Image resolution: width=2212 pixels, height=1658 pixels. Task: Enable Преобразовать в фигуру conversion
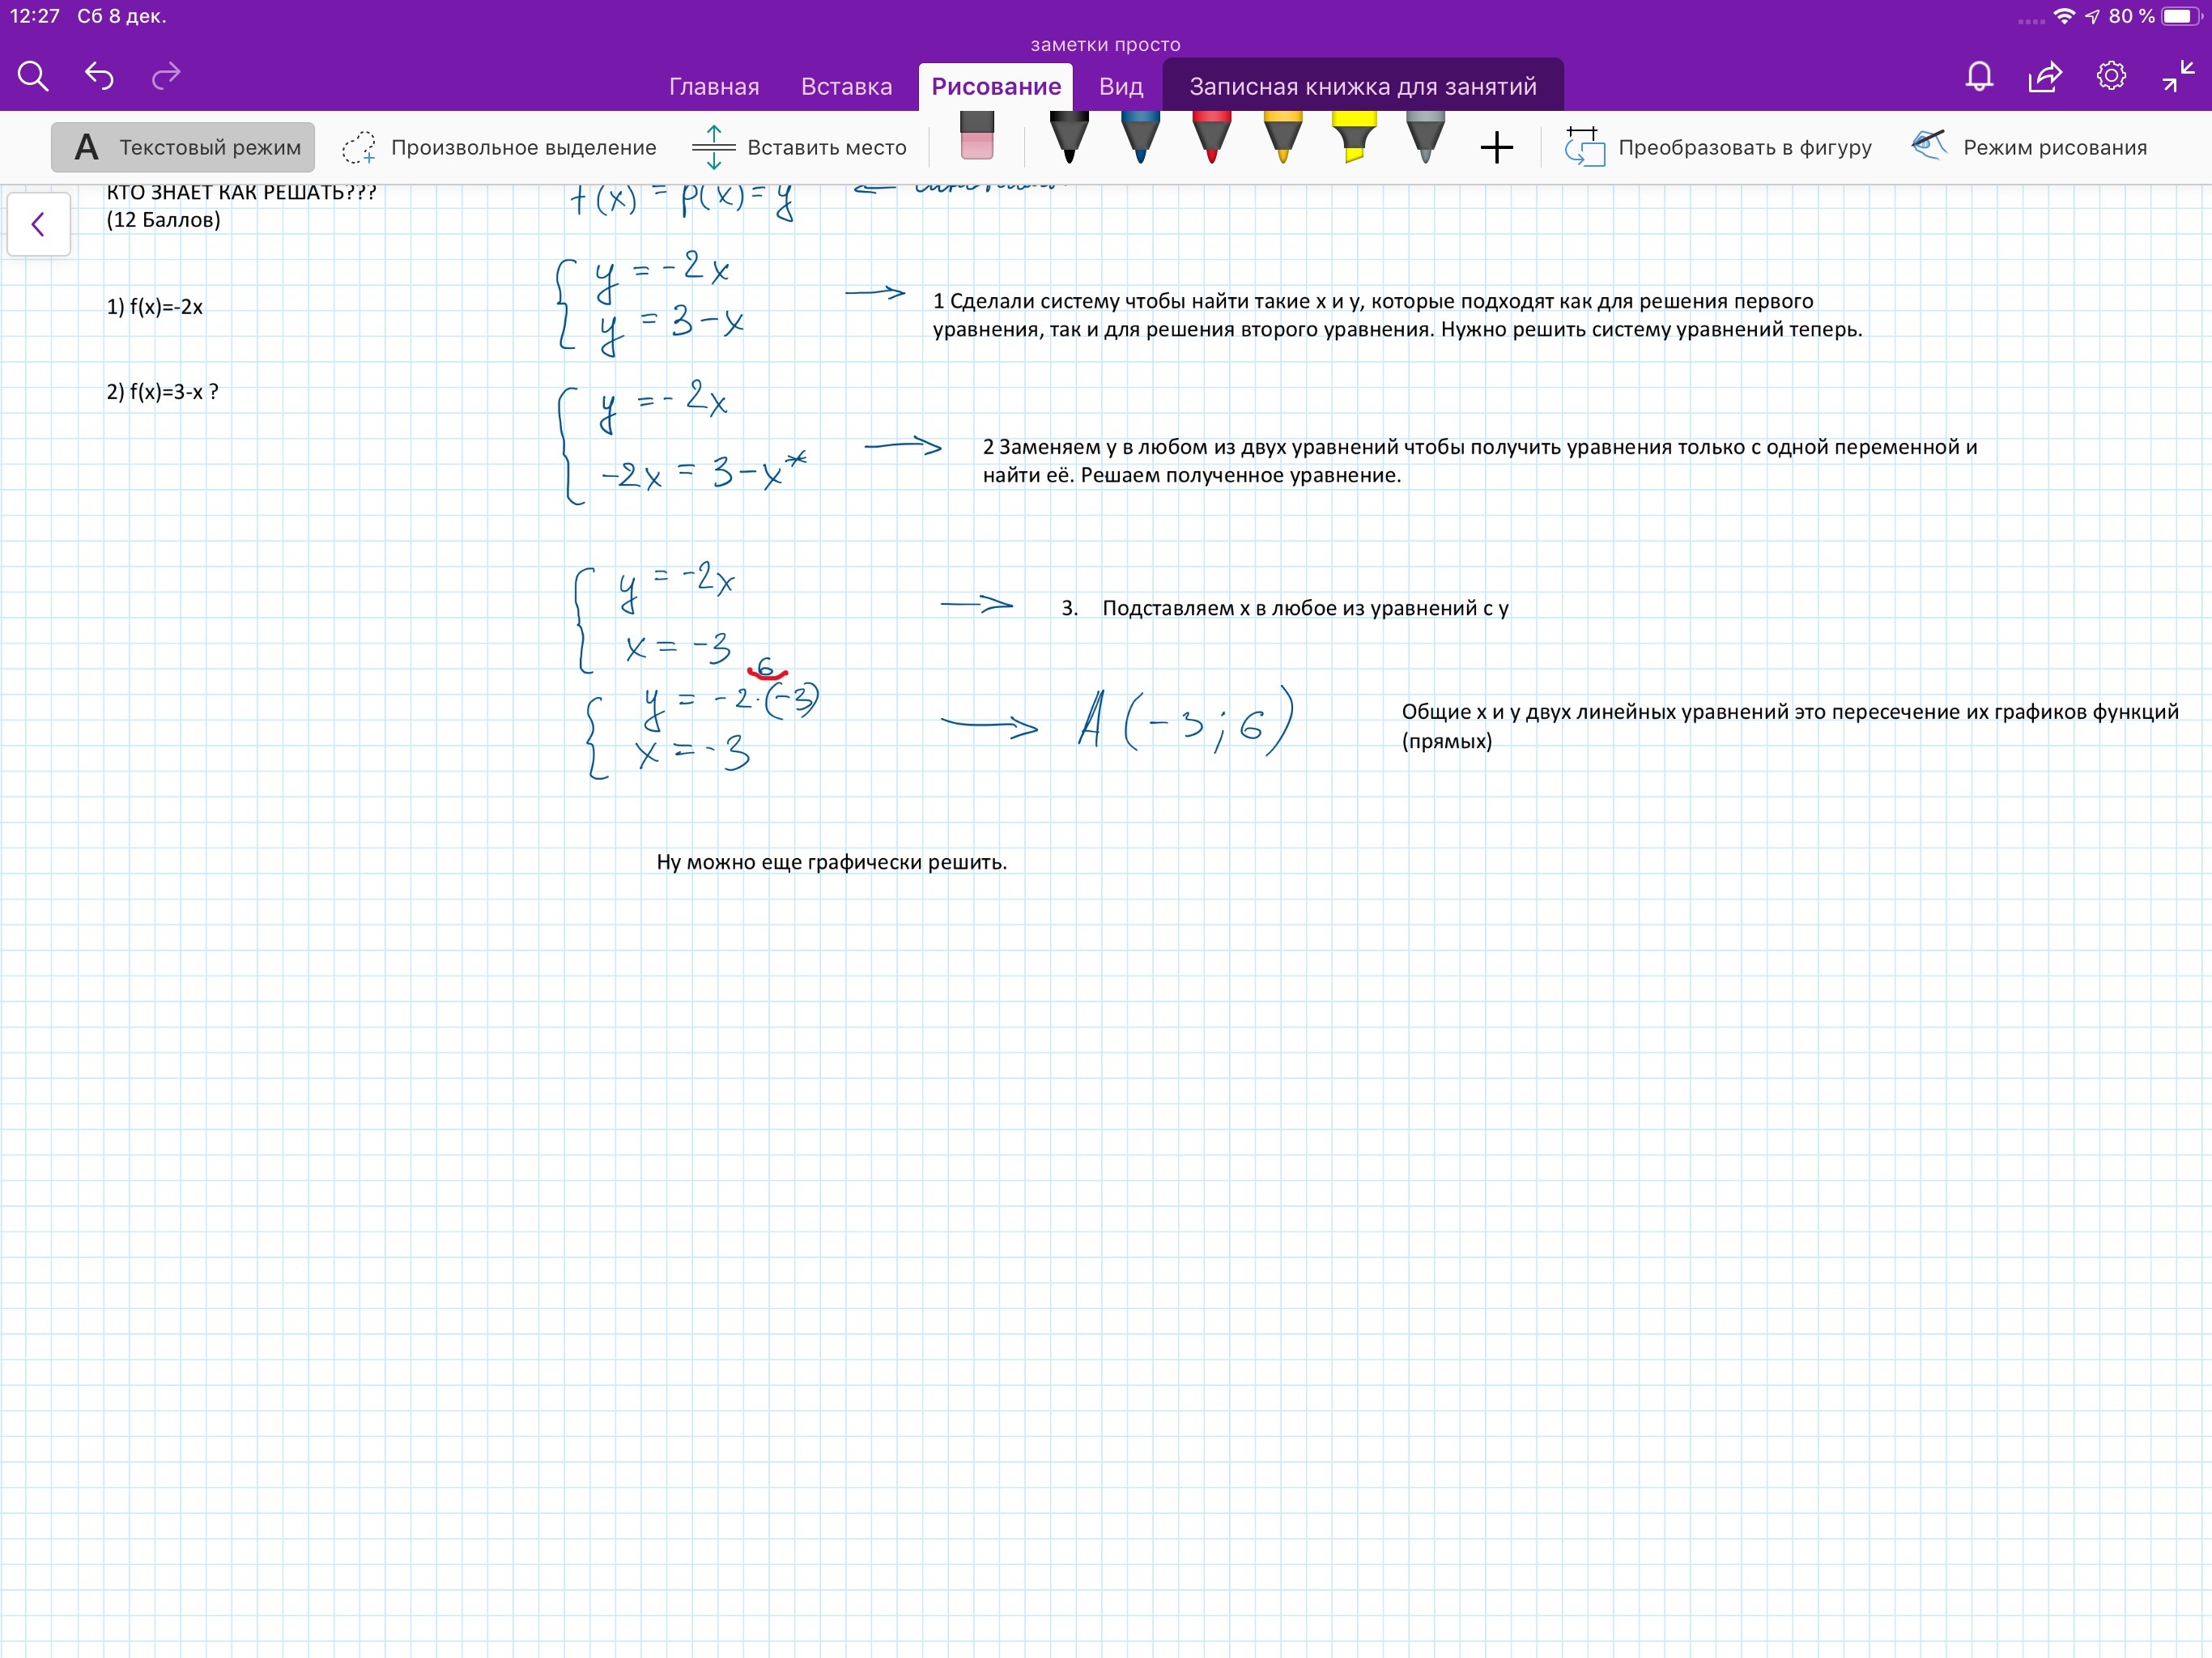click(x=1718, y=148)
